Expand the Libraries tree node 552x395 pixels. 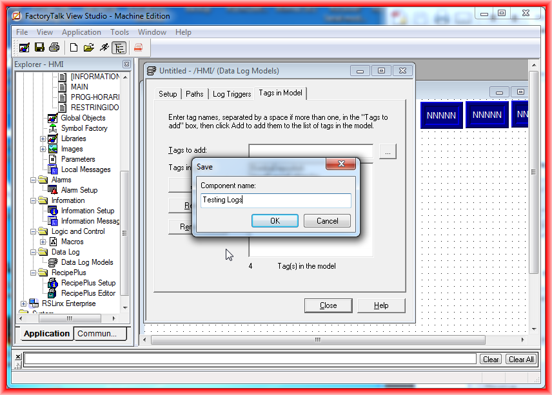[43, 139]
